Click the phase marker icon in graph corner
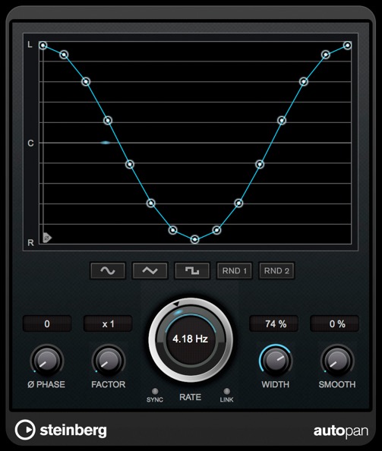The image size is (382, 451). 47,238
